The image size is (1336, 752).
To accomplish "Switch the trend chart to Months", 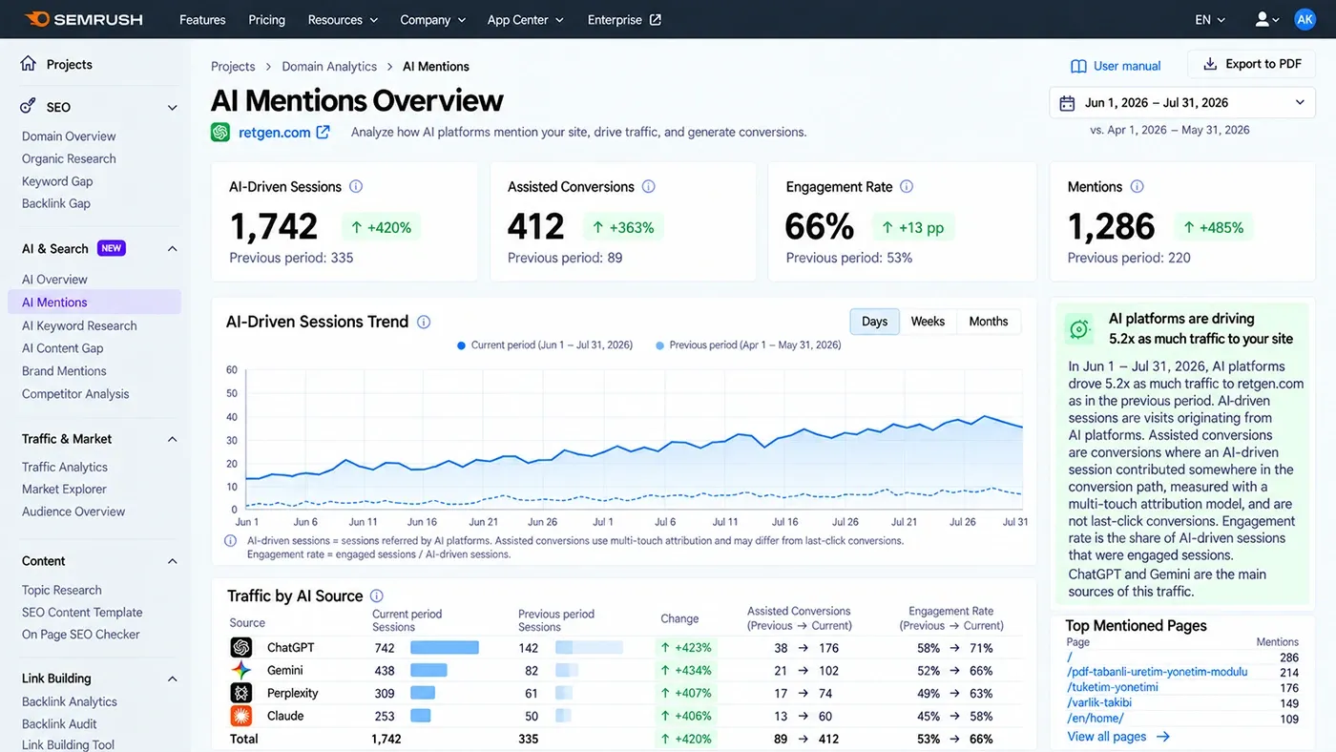I will tap(989, 322).
